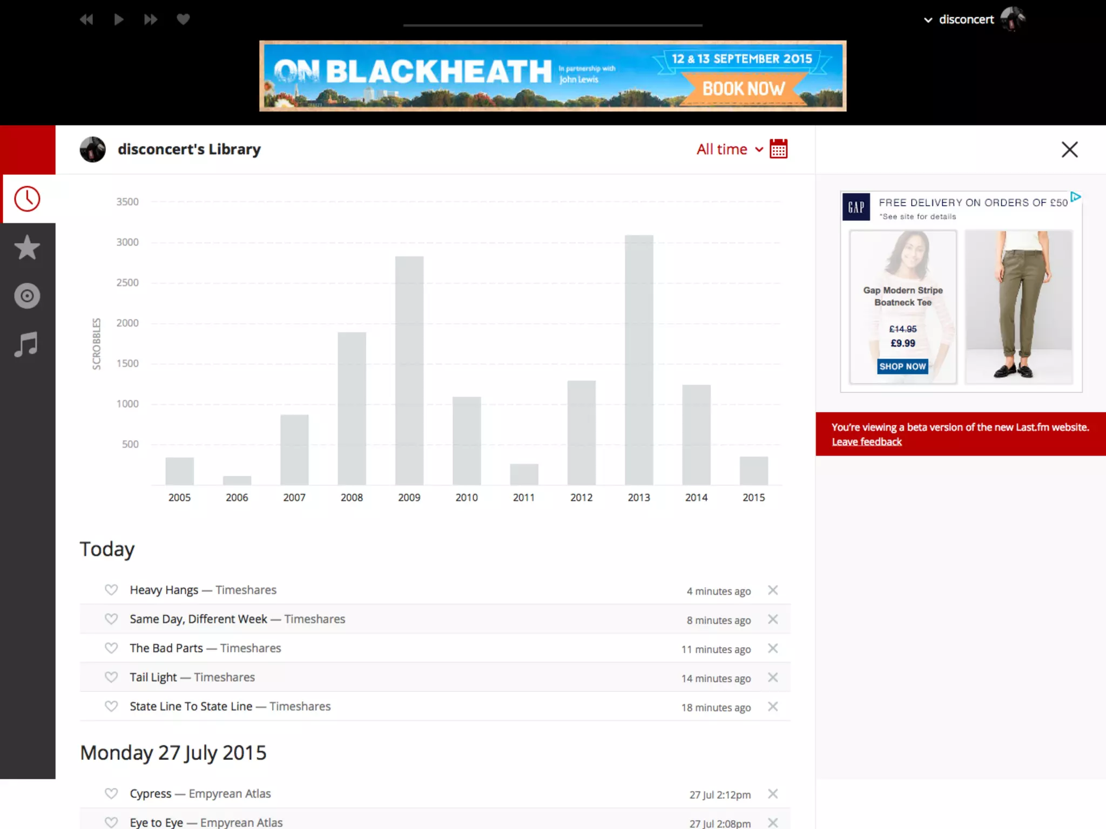The height and width of the screenshot is (829, 1106).
Task: Click the Leave feedback link
Action: pos(866,442)
